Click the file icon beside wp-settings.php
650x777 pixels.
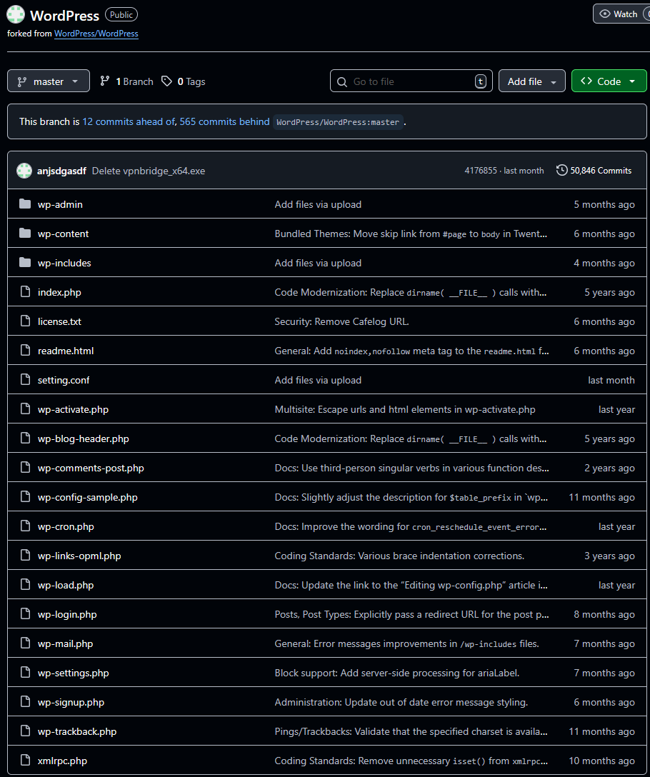point(25,672)
